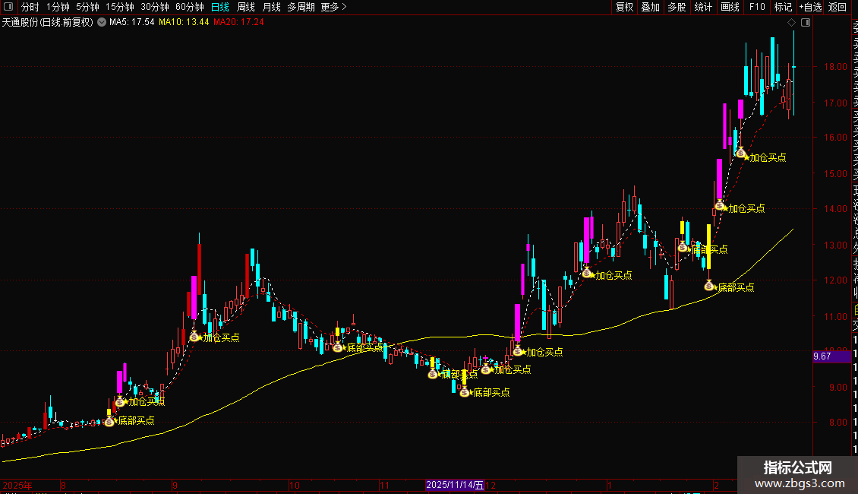Click the 复权 button

[624, 7]
